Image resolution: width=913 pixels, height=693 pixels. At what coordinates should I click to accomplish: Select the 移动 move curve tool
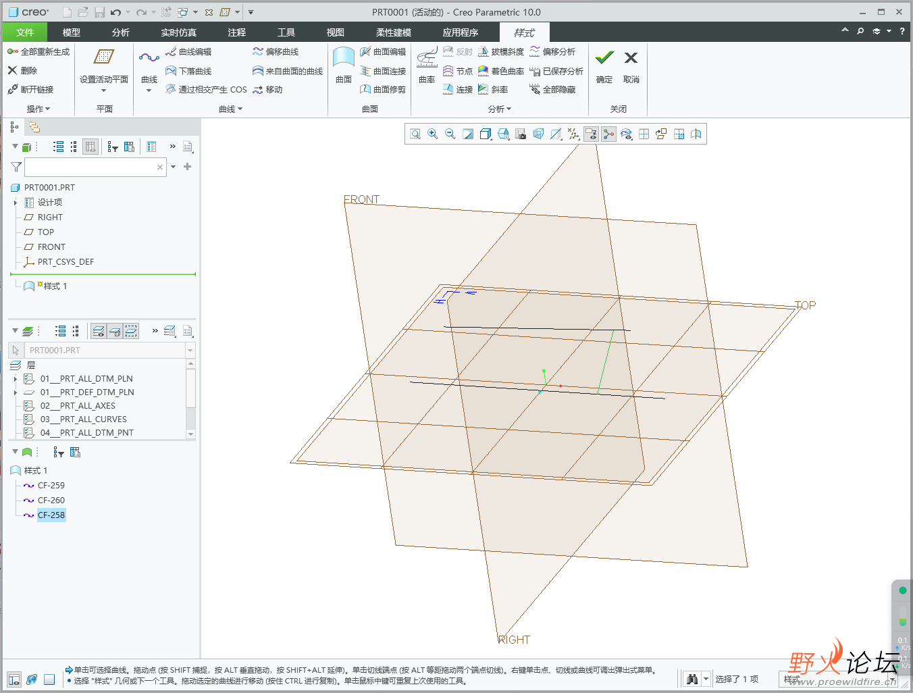click(x=267, y=89)
